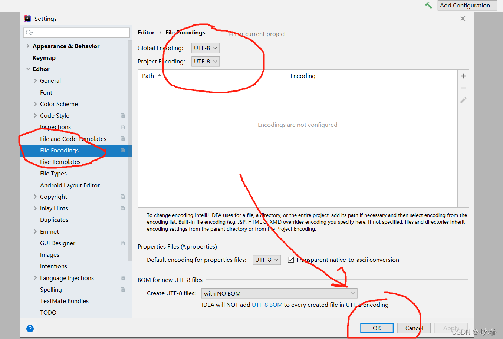Open the Project Encoding dropdown
The width and height of the screenshot is (503, 339).
[x=206, y=61]
